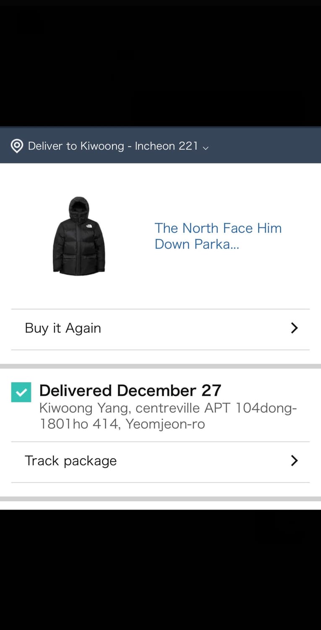Tap the empty middle of the Buy it Again row
The height and width of the screenshot is (630, 321).
[193, 328]
